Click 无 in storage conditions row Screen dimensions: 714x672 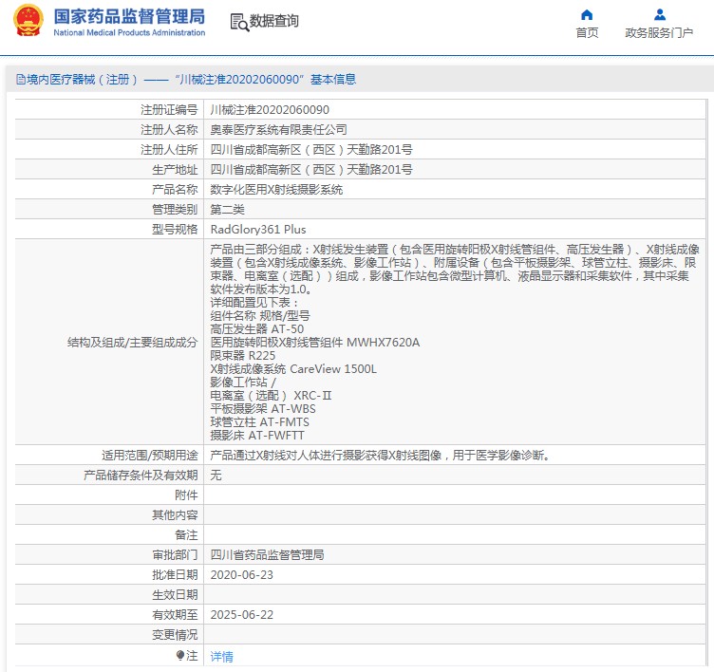(x=216, y=476)
